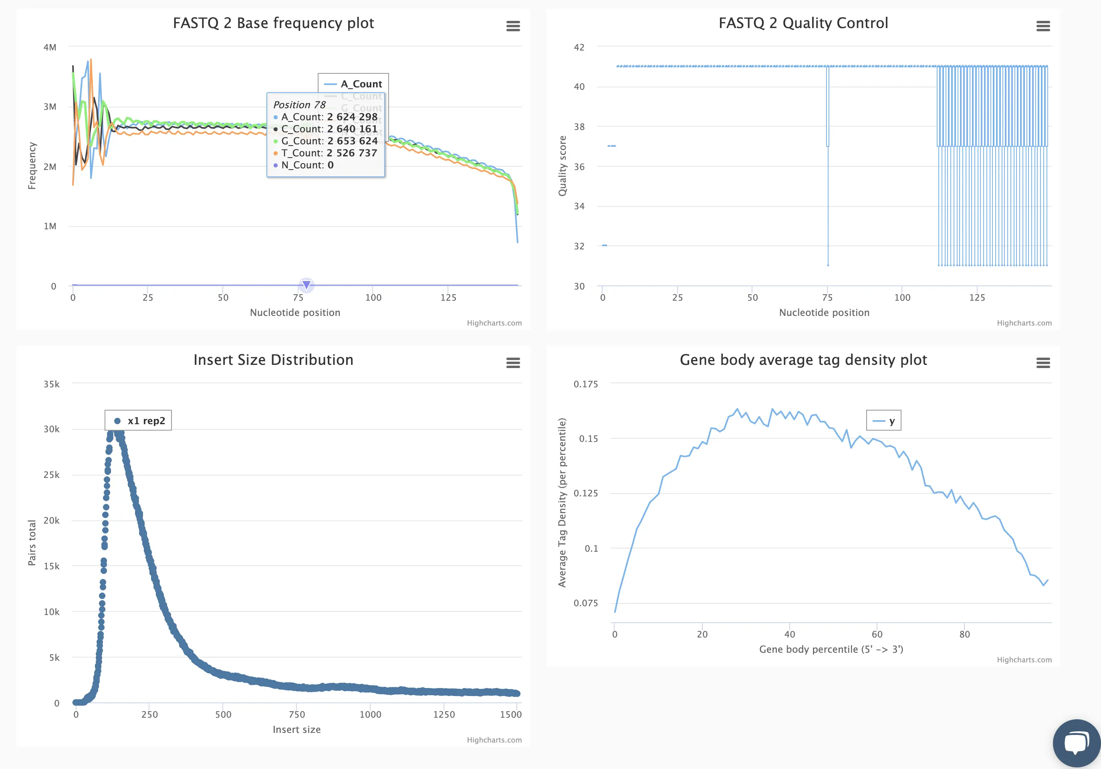Click the 'FASTQ 2 Quality Control' title
The image size is (1101, 769).
coord(803,23)
